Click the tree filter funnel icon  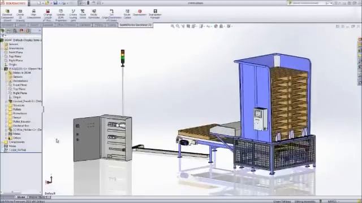pyautogui.click(x=3, y=36)
